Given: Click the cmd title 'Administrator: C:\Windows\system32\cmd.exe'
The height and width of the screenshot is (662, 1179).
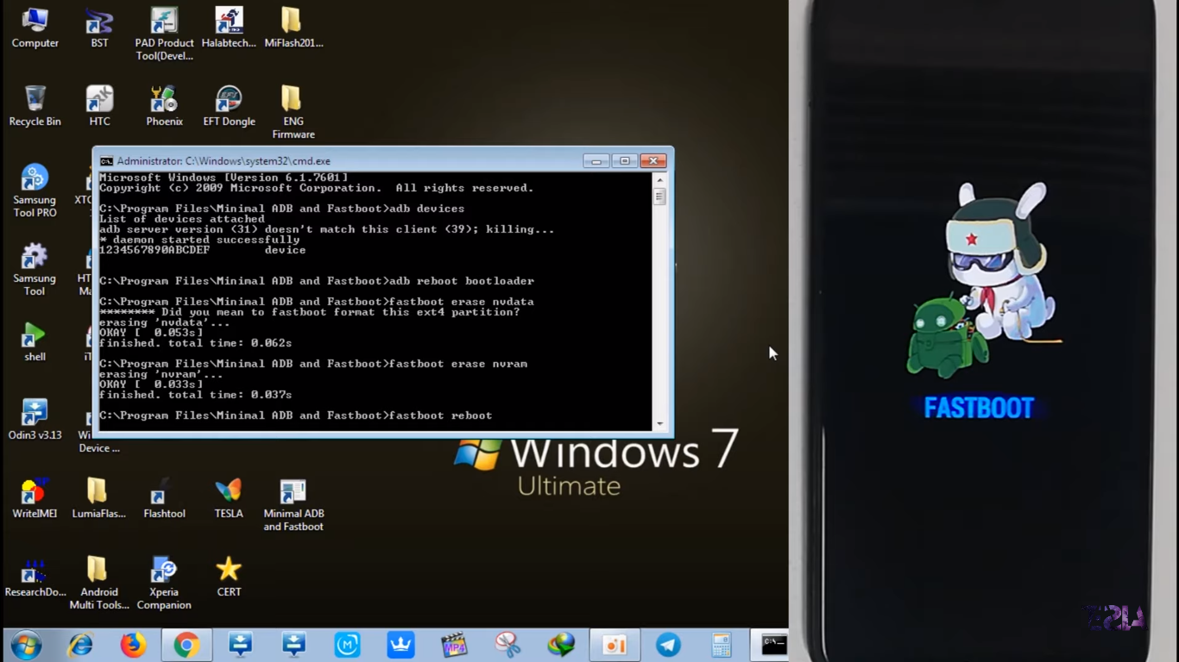Looking at the screenshot, I should [224, 161].
